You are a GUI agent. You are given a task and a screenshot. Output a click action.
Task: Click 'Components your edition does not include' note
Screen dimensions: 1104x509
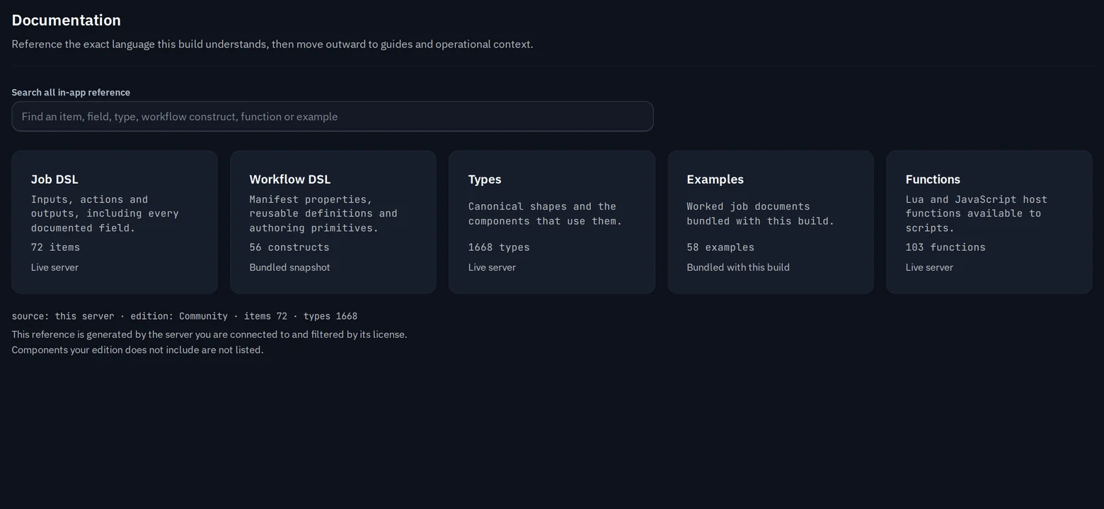coord(137,350)
